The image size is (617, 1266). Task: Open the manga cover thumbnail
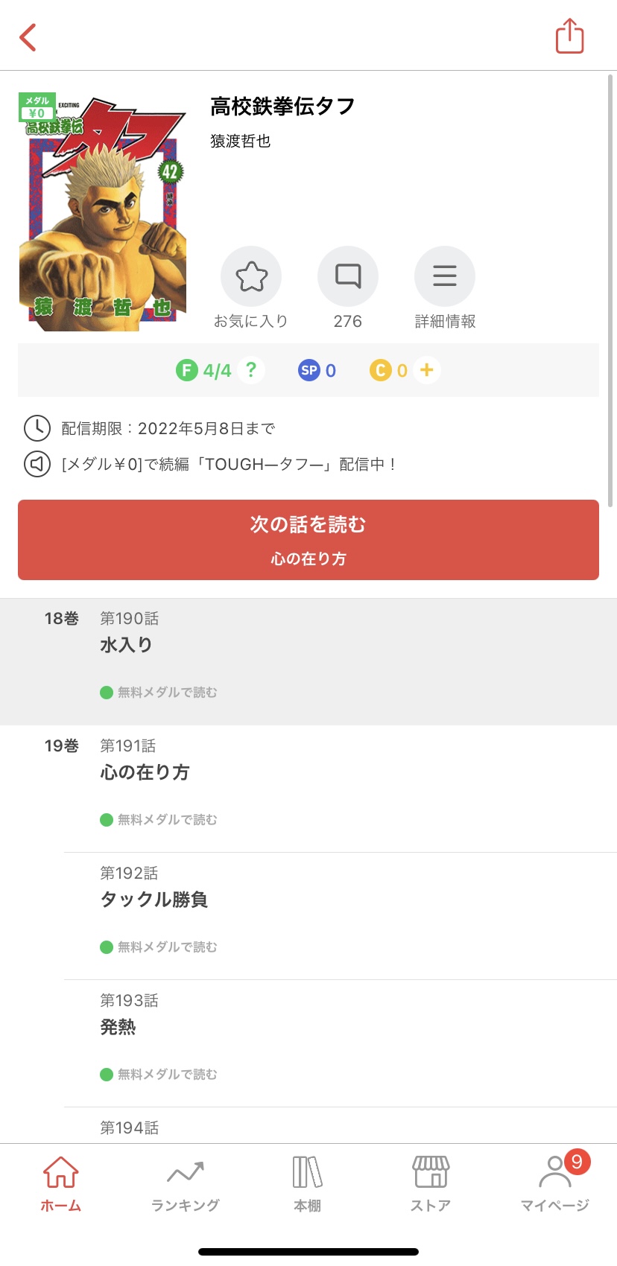102,211
